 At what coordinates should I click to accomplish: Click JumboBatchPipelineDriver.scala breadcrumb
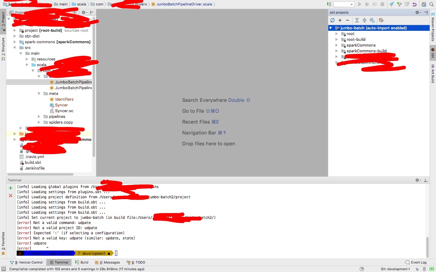182,4
